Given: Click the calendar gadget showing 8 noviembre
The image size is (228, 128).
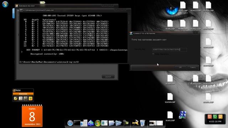Looking at the screenshot, I should pyautogui.click(x=32, y=116).
